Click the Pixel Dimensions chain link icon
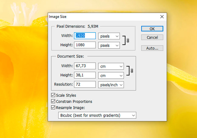 click(128, 41)
